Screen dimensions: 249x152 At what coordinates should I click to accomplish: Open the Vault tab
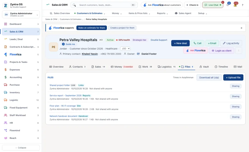204,67
